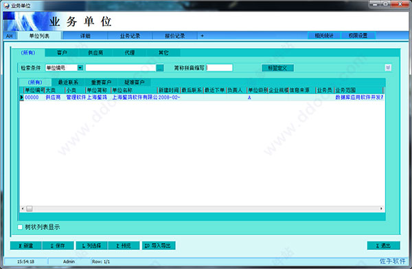Click the AH tab
The image size is (412, 269).
10,36
